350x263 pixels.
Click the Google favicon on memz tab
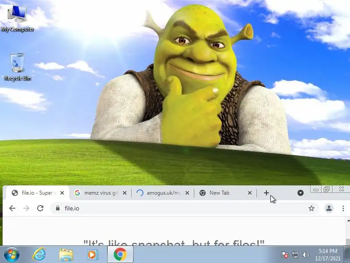(77, 193)
